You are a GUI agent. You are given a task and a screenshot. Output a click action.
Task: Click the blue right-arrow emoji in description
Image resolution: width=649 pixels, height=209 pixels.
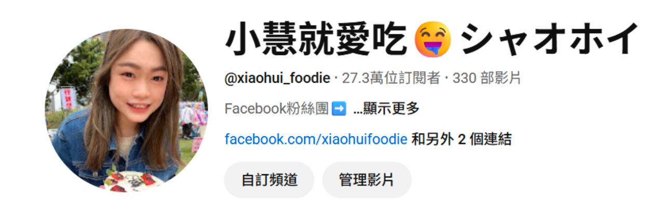pos(338,109)
